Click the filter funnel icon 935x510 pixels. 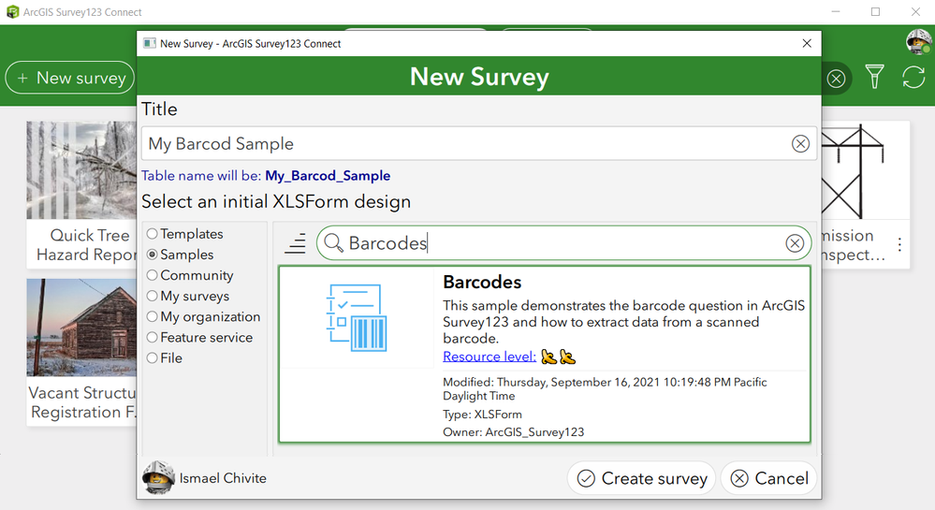point(875,78)
